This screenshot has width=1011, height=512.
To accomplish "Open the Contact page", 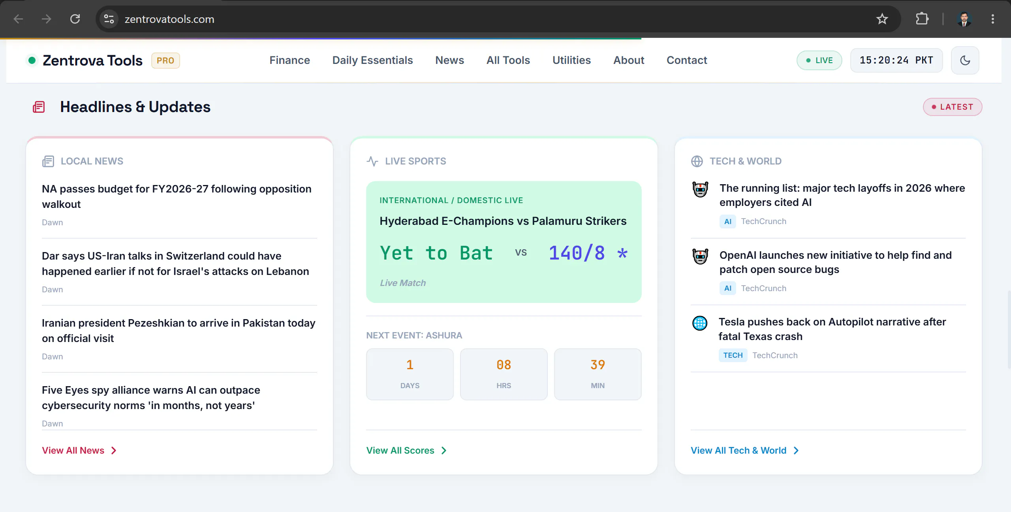I will [x=687, y=60].
